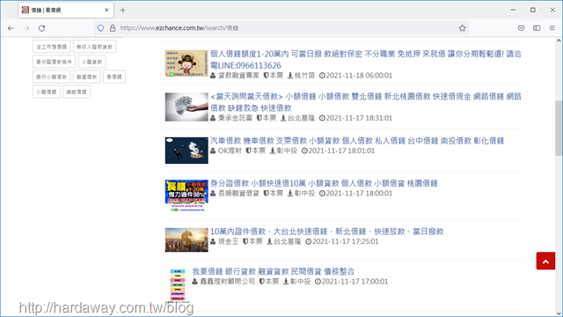The image size is (563, 317).
Task: Click the location pin icon beside 桃竹苗
Action: click(290, 76)
